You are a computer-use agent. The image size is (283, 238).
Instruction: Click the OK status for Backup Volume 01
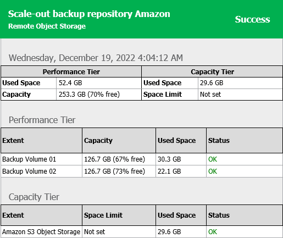(213, 159)
